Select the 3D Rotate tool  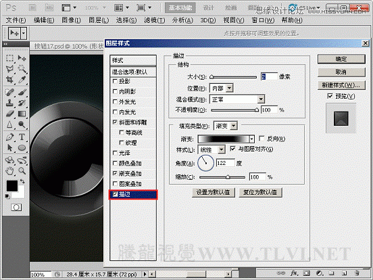pyautogui.click(x=9, y=160)
